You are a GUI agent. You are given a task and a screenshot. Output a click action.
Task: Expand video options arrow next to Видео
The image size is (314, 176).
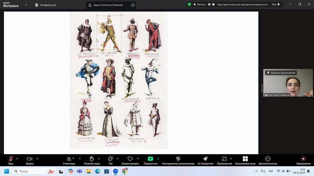tap(37, 158)
